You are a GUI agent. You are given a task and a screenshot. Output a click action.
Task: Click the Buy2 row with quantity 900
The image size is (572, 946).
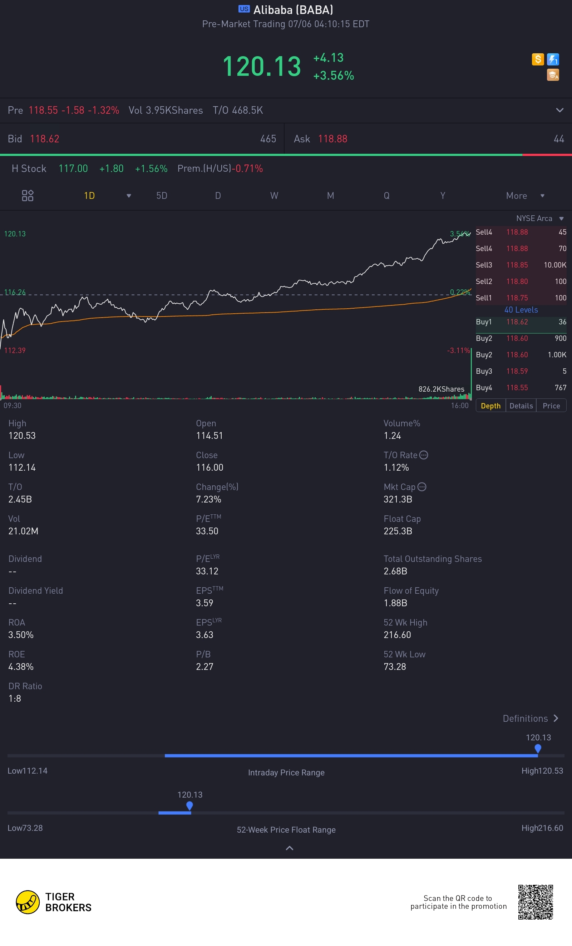coord(521,338)
